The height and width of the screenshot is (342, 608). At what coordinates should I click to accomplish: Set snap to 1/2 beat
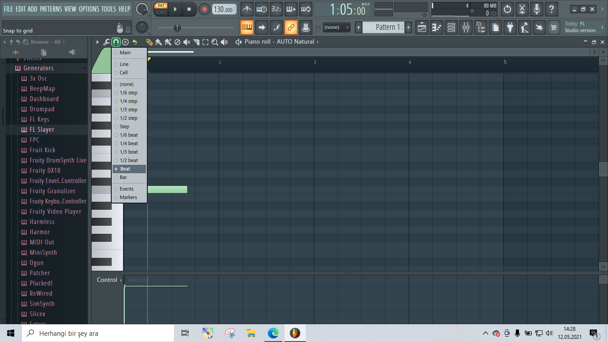(x=129, y=160)
